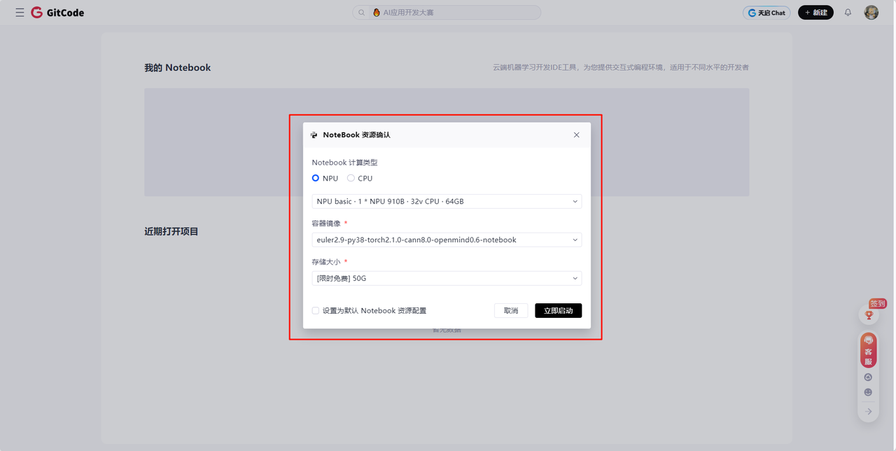Enable 设置为默认 Notebook 资源配置 checkbox
The width and height of the screenshot is (896, 451).
pos(316,311)
